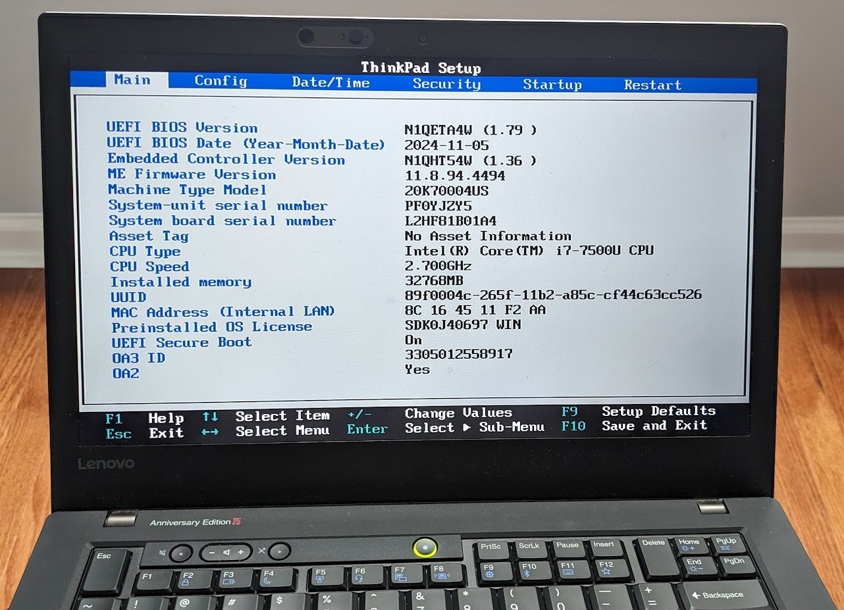Viewport: 844px width, 610px height.
Task: Select the UEFI BIOS Version label
Action: pos(182,128)
